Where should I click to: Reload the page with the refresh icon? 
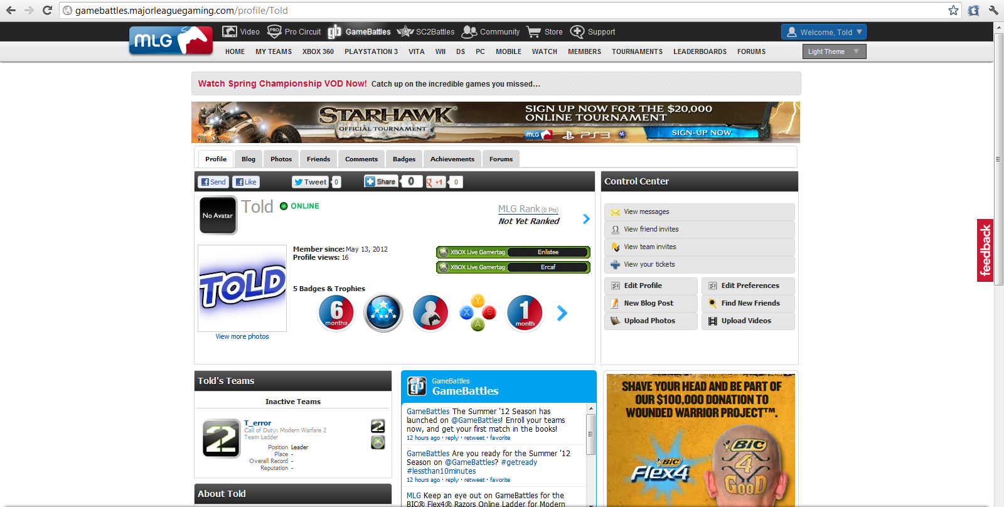(x=47, y=10)
